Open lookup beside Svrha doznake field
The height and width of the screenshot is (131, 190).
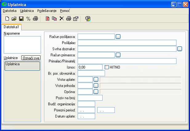(180, 49)
